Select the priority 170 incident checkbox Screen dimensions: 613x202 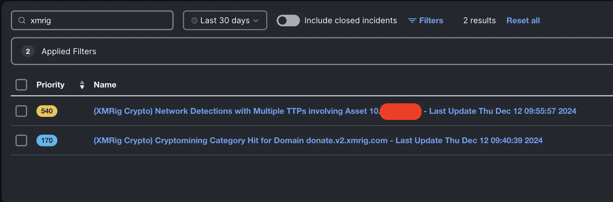point(21,140)
